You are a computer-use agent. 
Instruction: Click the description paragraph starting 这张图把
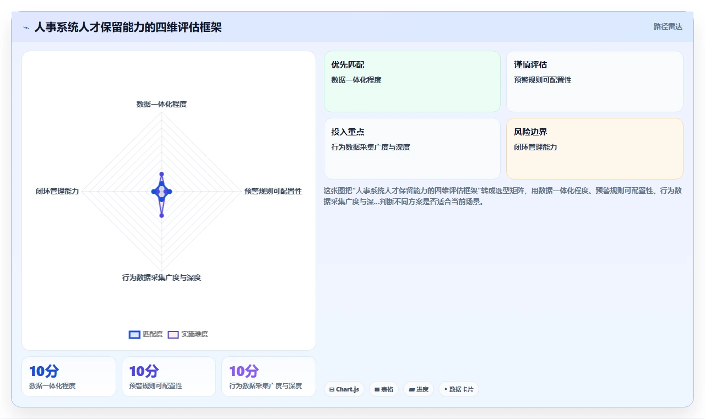tap(503, 196)
